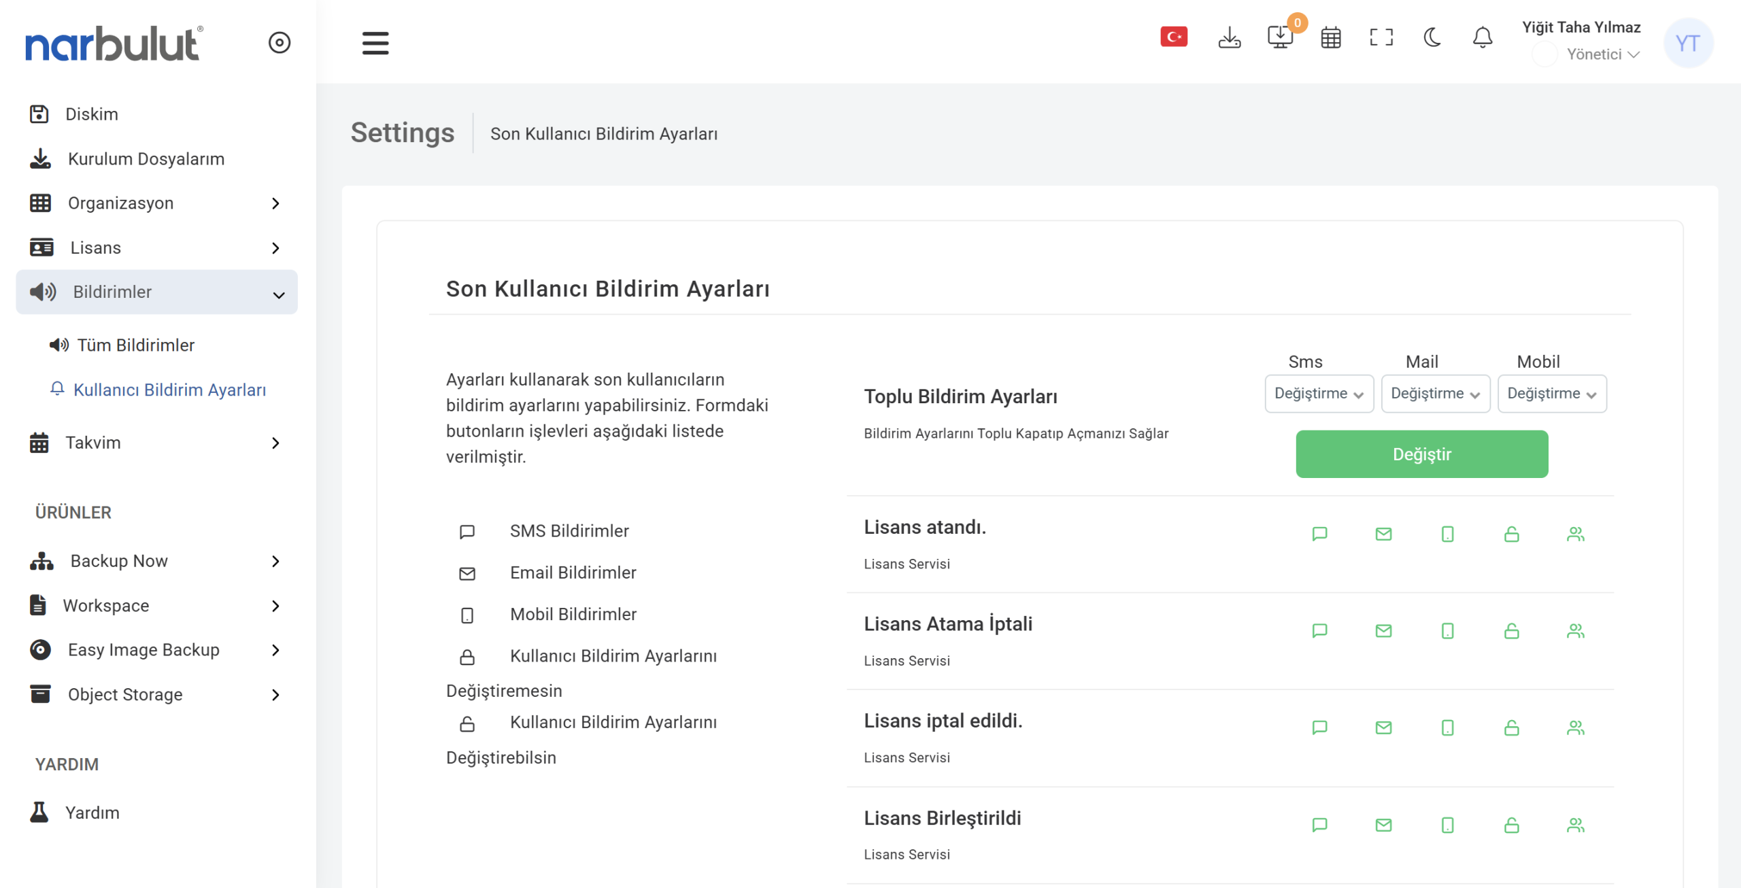Open the download icon in header
The height and width of the screenshot is (888, 1741).
coord(1229,37)
